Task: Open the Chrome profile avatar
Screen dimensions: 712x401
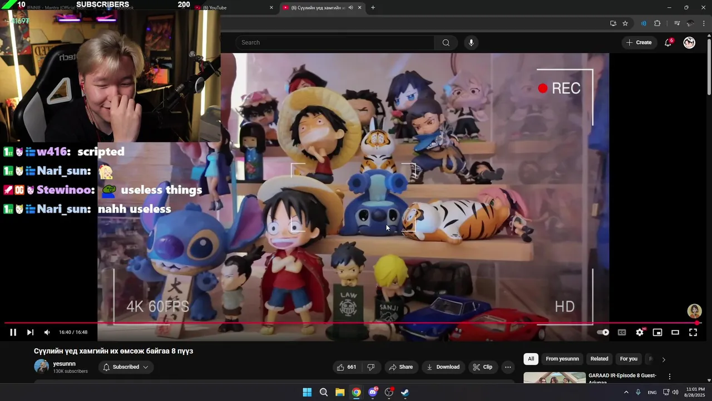Action: [x=690, y=23]
